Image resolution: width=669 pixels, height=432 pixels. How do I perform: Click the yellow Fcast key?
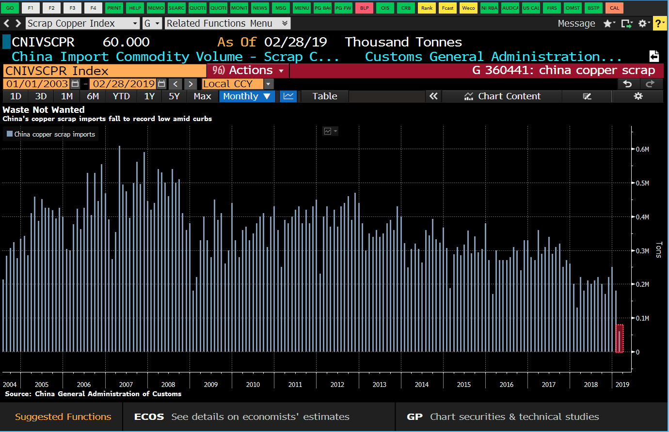[x=447, y=8]
